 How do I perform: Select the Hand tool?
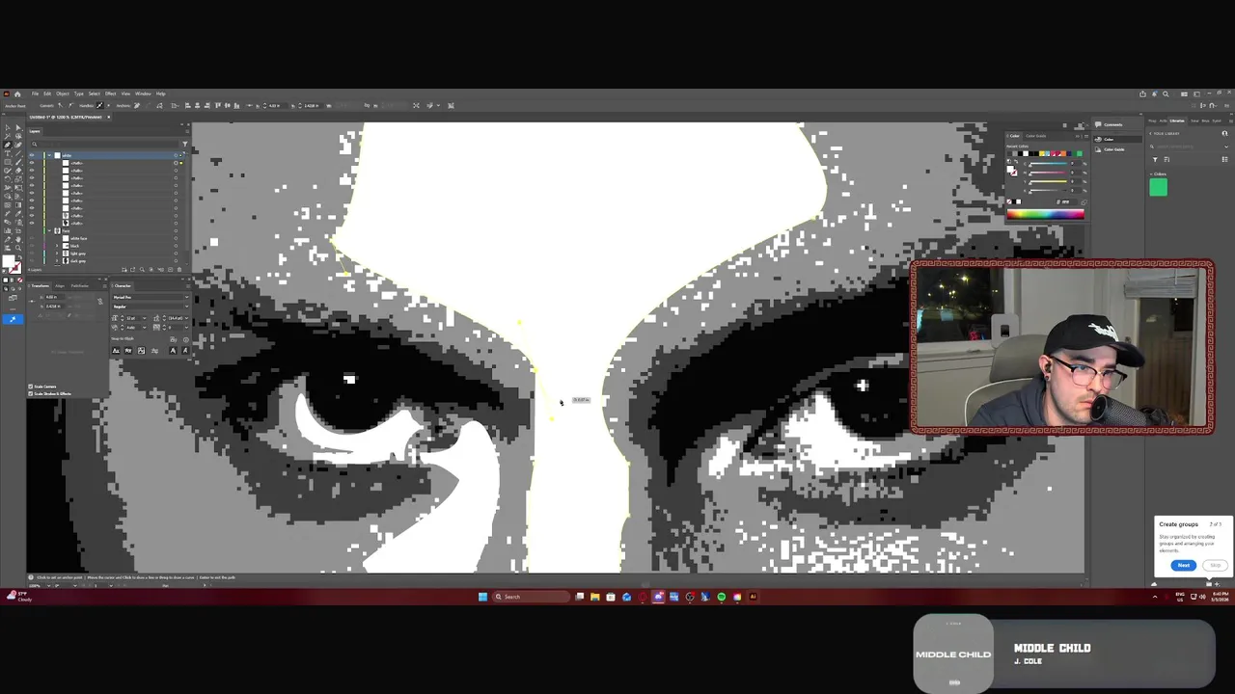(18, 240)
